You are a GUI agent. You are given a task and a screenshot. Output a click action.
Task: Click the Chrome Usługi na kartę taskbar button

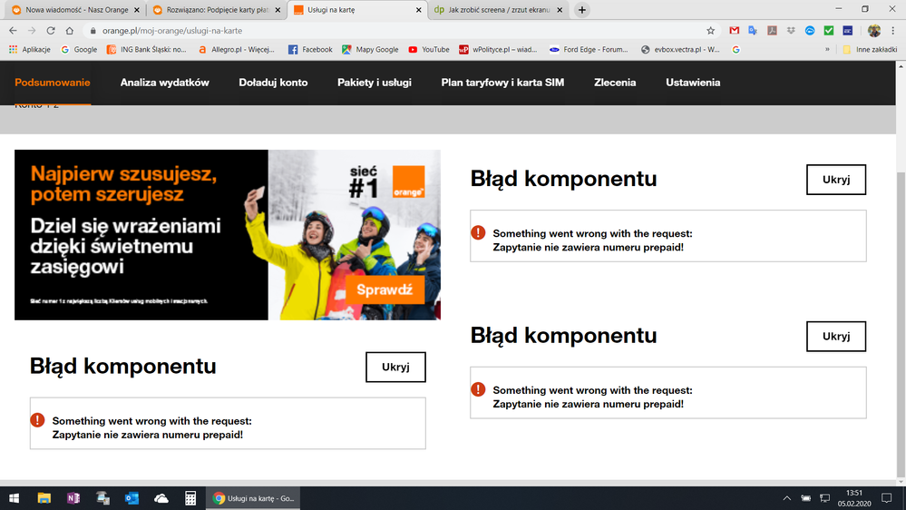[x=253, y=498]
